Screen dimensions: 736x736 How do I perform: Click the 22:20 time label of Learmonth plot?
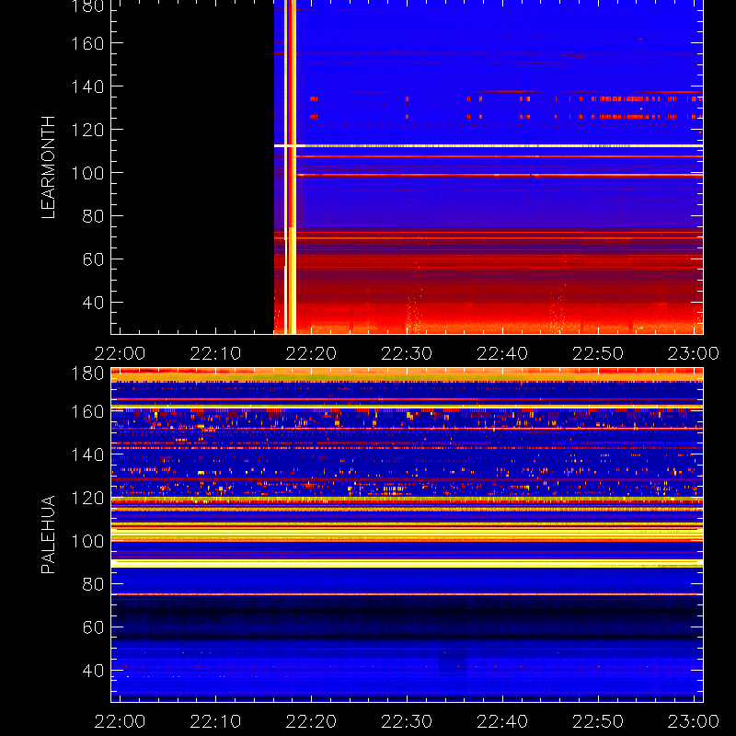(x=311, y=353)
